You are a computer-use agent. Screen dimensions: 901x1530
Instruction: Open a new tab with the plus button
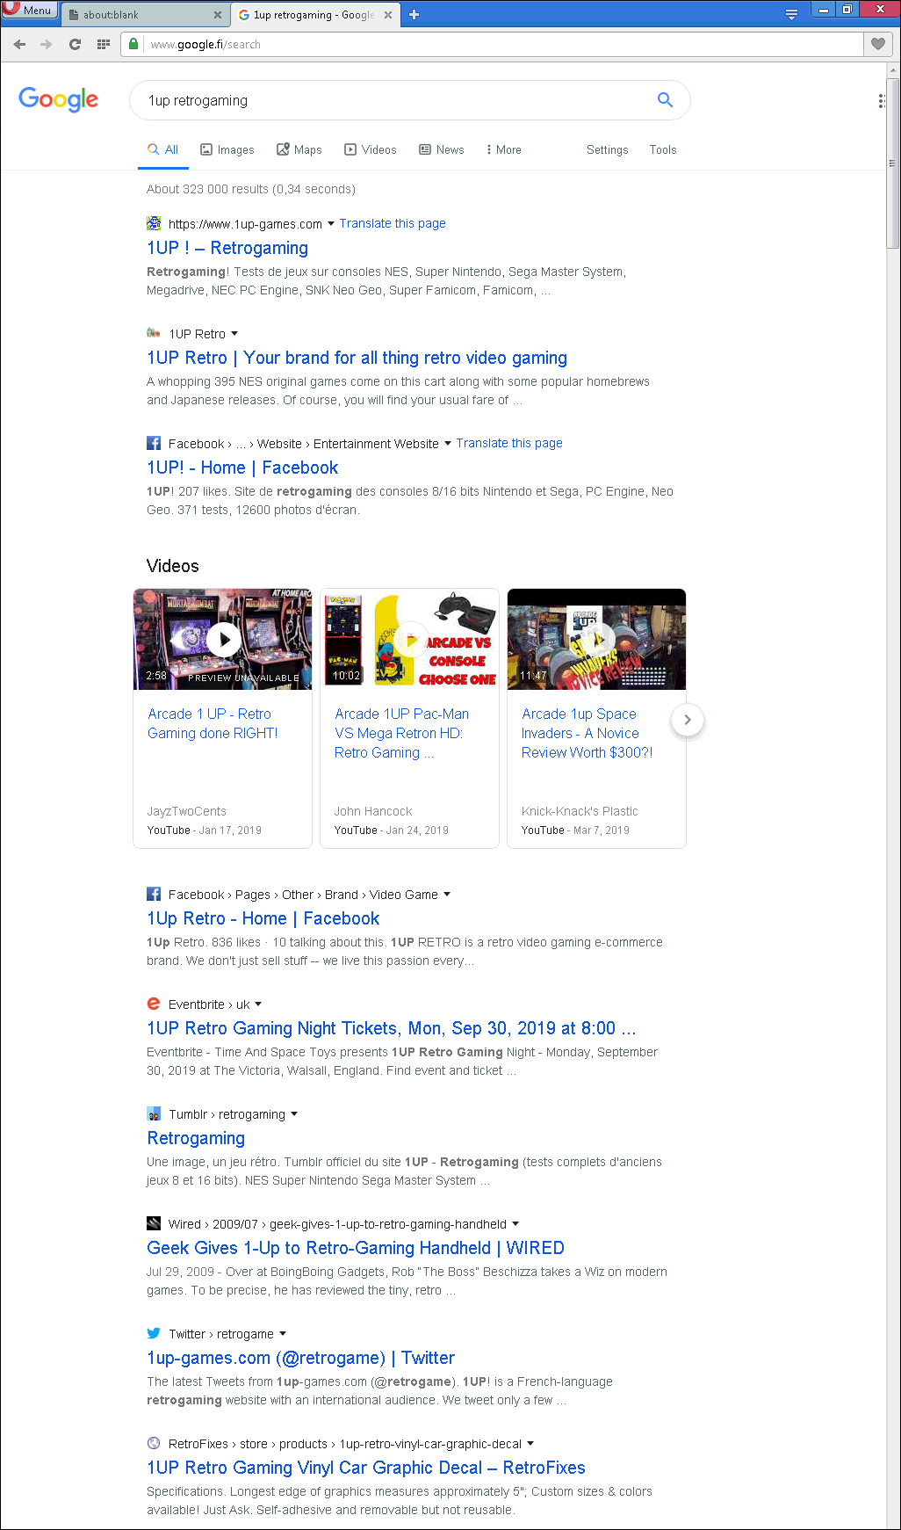pos(414,14)
